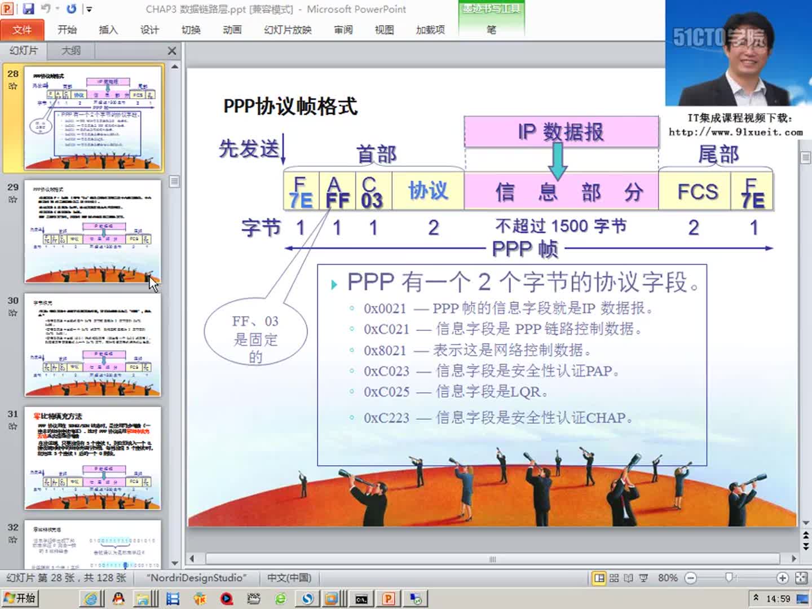Click thumbnail pane scroll up arrow
812x609 pixels.
(x=175, y=67)
